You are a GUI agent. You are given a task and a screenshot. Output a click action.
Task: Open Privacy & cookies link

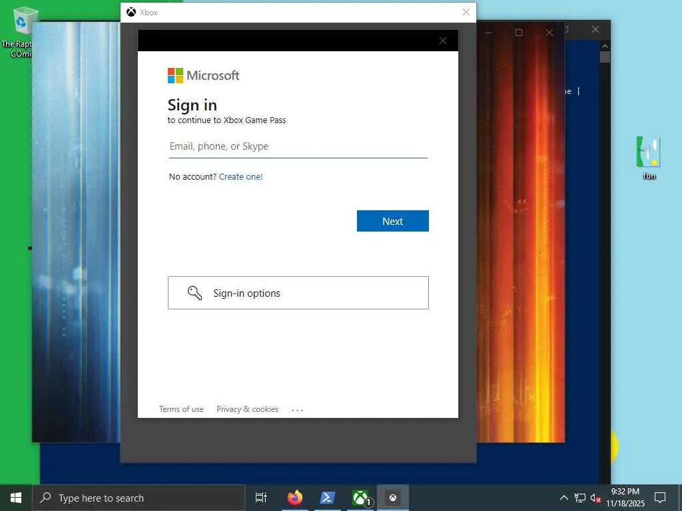(x=248, y=409)
